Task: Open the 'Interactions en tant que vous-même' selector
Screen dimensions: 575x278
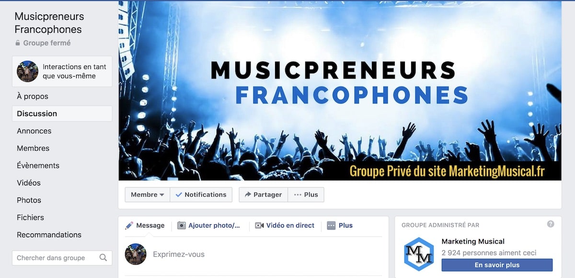Action: pos(62,71)
